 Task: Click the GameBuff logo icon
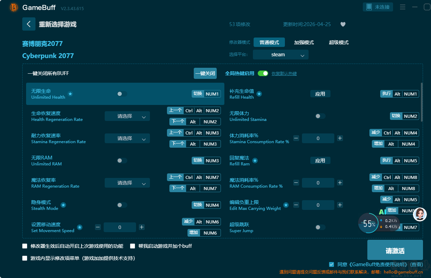pyautogui.click(x=14, y=7)
